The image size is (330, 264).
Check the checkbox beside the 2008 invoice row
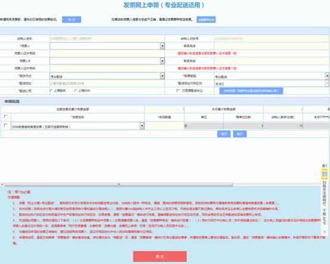click(x=6, y=125)
